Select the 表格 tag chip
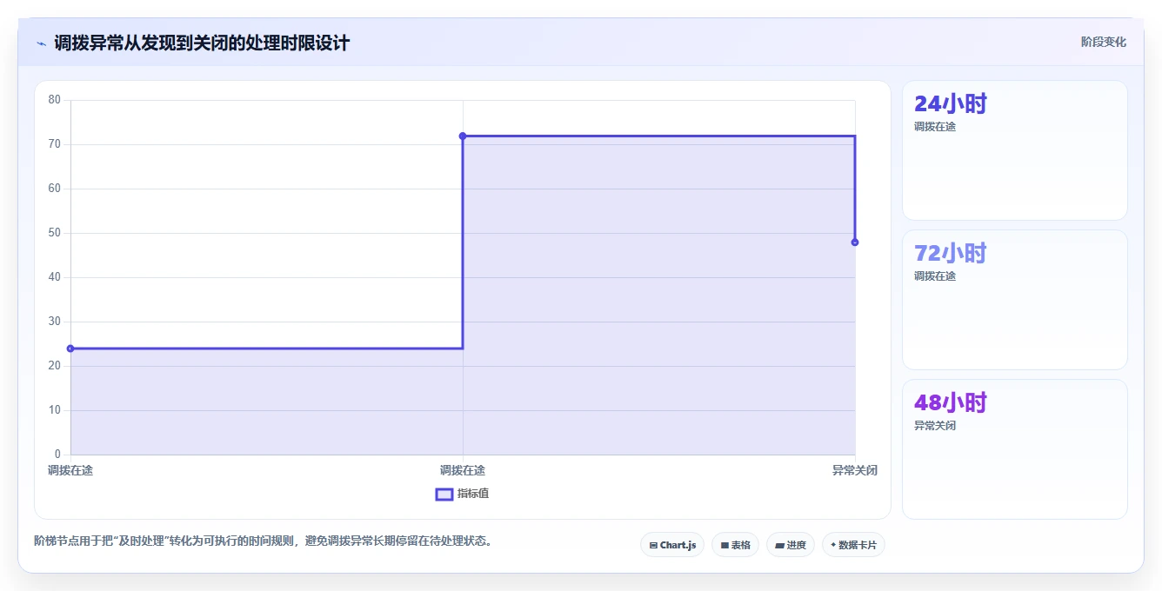 (735, 545)
